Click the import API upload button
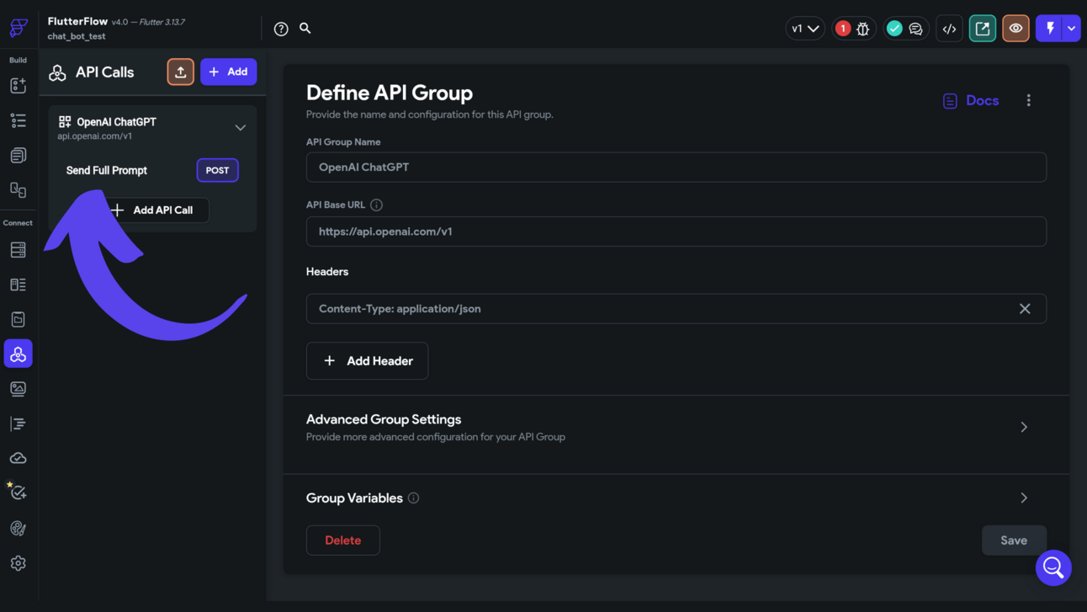Screen dimensions: 1087x612 pos(180,72)
